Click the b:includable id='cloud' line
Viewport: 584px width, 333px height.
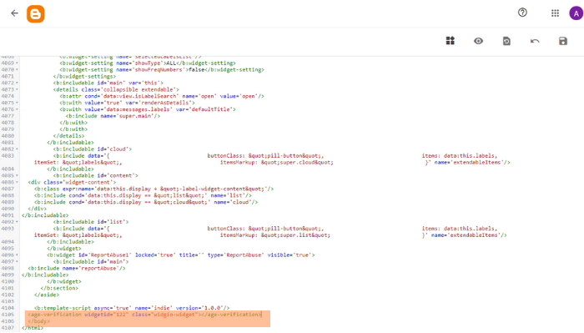point(93,149)
